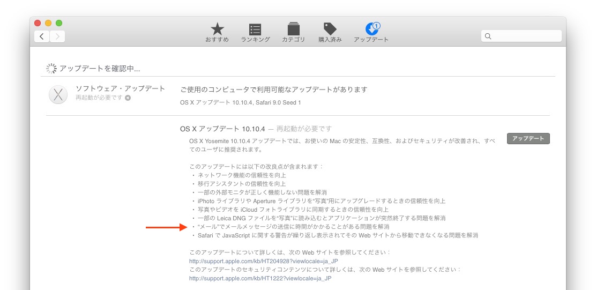
Task: Open the ランキング list tab
Action: click(255, 32)
